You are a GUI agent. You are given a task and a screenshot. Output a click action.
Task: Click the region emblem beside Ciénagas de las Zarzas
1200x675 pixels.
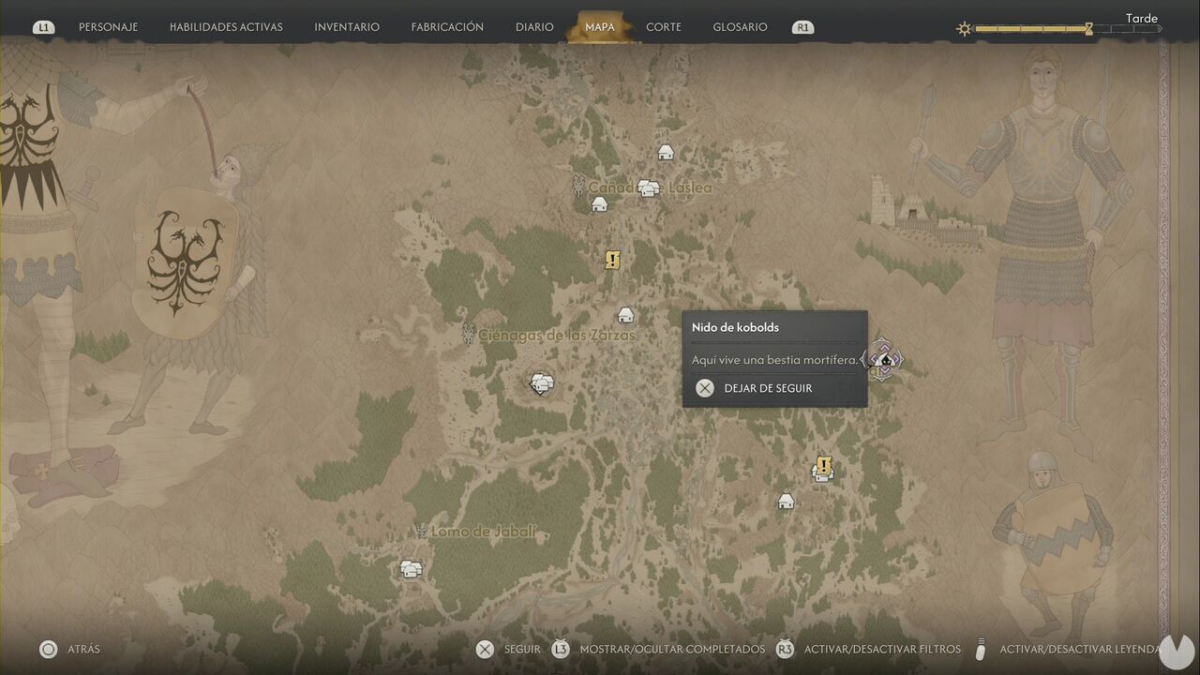click(x=468, y=334)
